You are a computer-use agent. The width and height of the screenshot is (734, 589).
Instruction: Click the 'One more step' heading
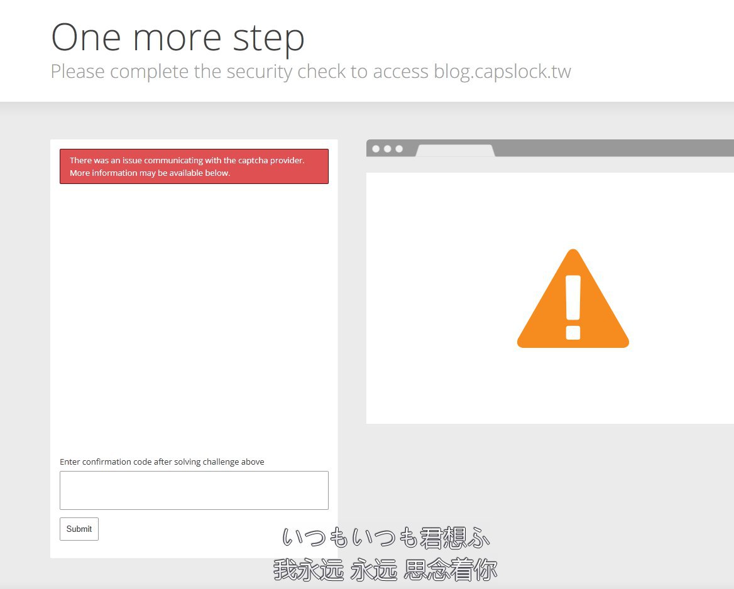pos(178,37)
